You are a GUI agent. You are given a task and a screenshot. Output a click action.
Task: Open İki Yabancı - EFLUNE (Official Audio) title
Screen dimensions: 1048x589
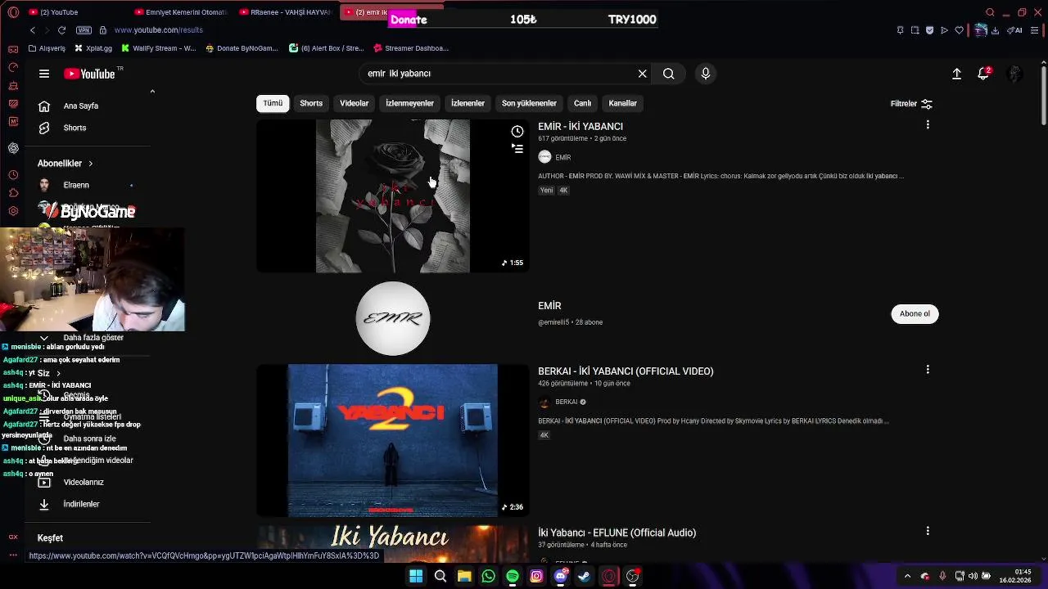[x=617, y=533]
